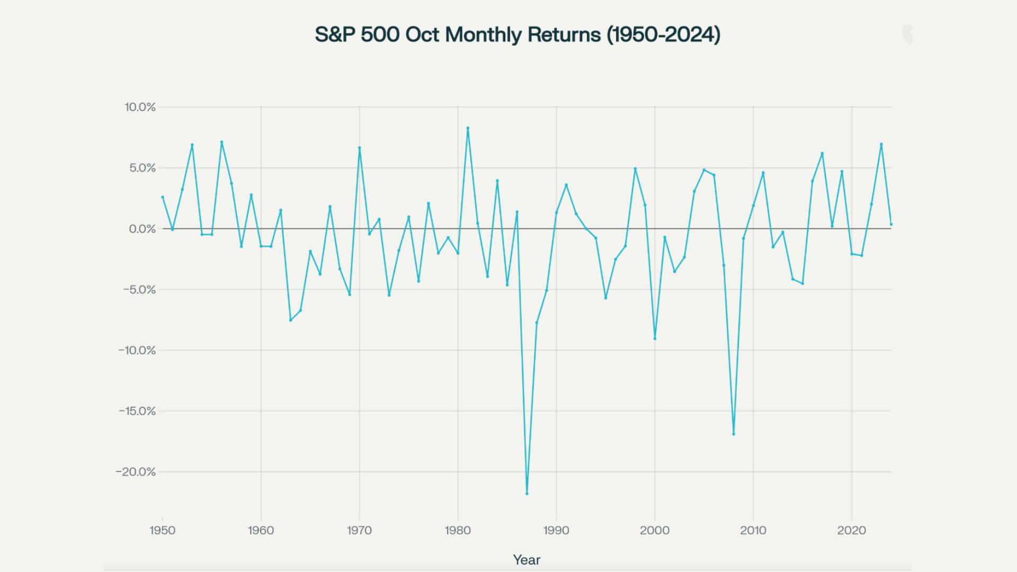The width and height of the screenshot is (1017, 572).
Task: Click the 1950 x-axis label
Action: coord(163,530)
